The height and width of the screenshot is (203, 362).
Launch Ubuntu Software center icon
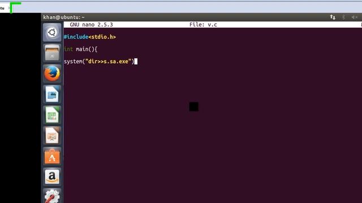[52, 156]
